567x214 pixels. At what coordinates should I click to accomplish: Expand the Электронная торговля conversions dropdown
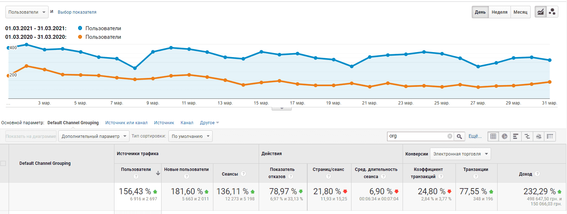click(x=461, y=154)
